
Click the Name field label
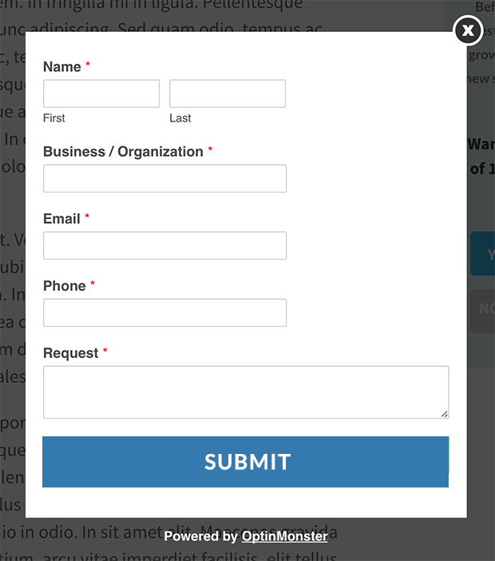(62, 67)
